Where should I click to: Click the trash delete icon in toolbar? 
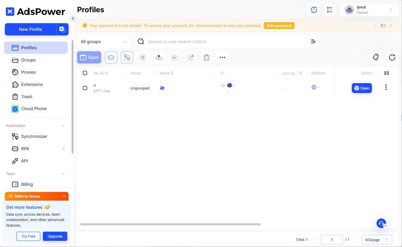pos(206,58)
